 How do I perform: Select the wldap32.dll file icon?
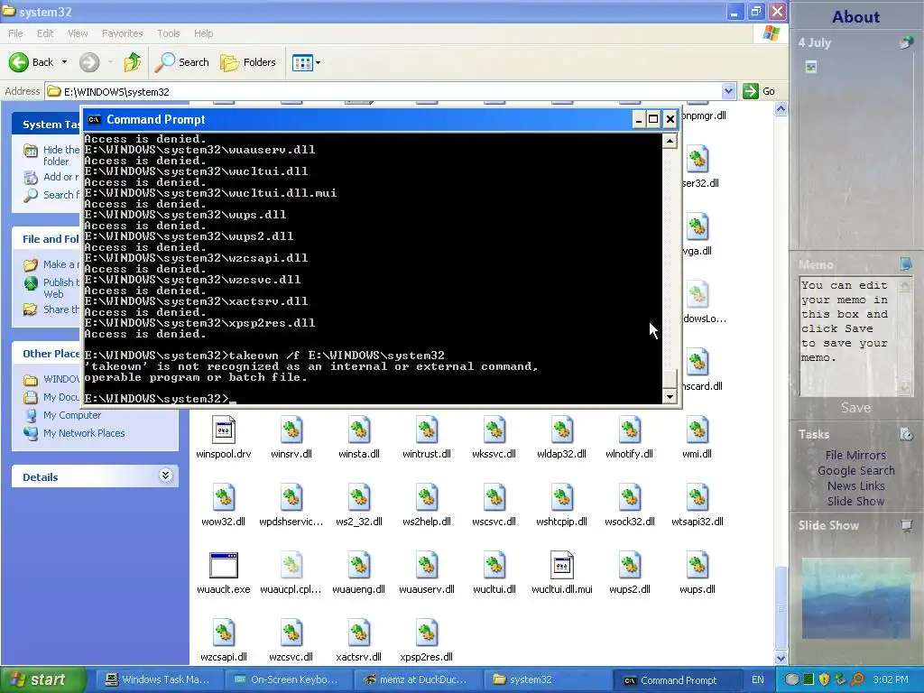point(561,430)
